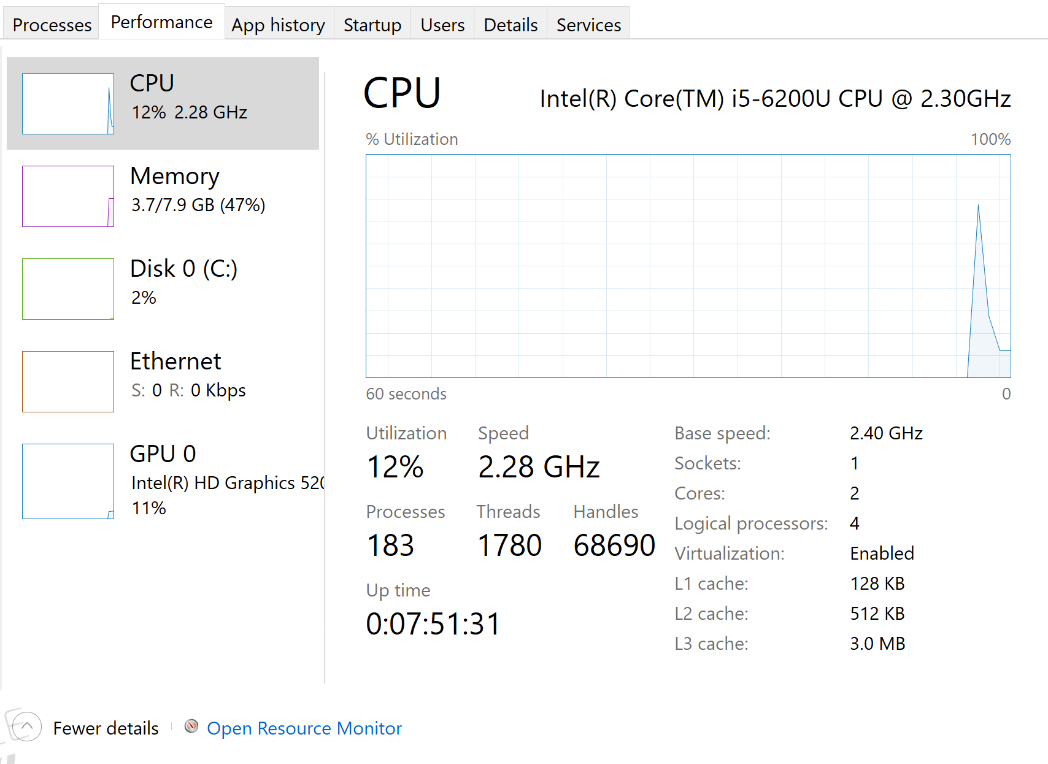Select the CPU mini graph thumbnail
Image resolution: width=1048 pixels, height=764 pixels.
(x=68, y=104)
